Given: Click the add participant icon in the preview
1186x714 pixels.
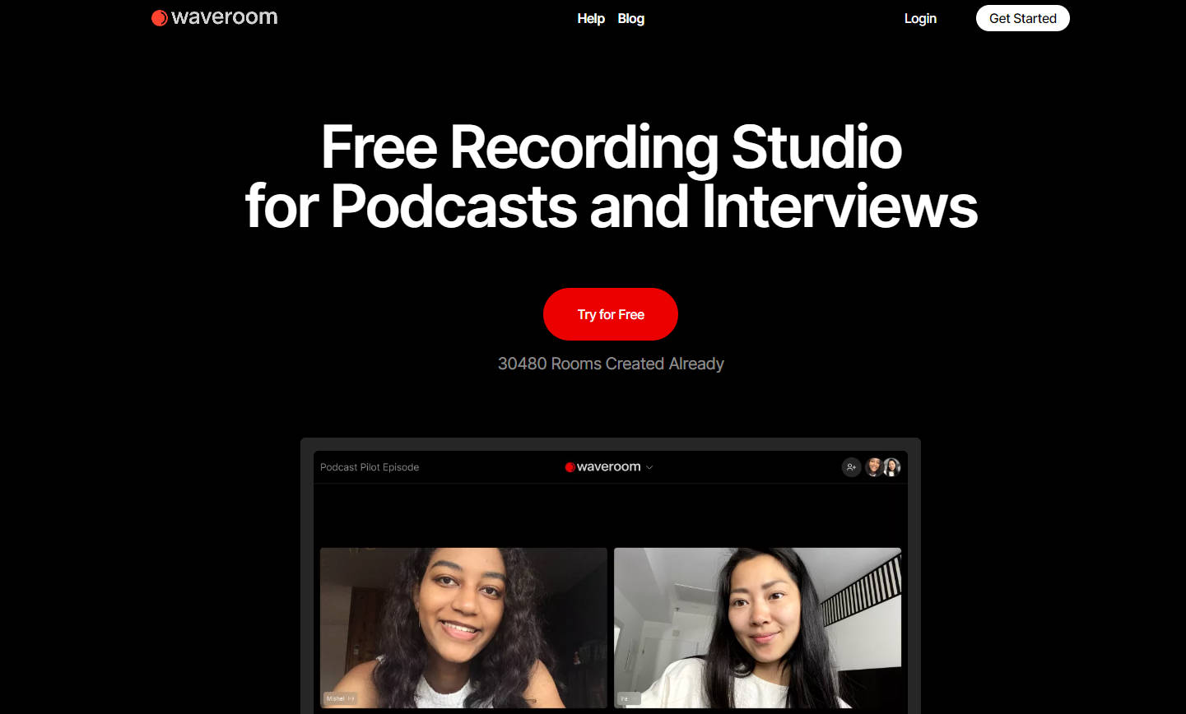Looking at the screenshot, I should (x=851, y=467).
